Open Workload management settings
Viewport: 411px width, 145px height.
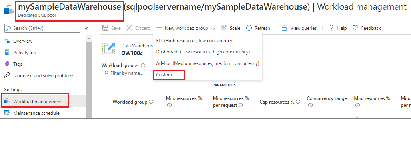pyautogui.click(x=38, y=101)
